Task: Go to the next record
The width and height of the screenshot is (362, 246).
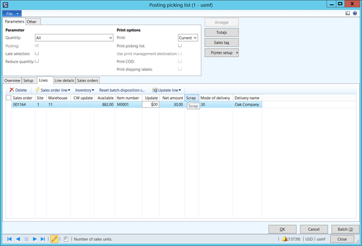Action: [35, 238]
